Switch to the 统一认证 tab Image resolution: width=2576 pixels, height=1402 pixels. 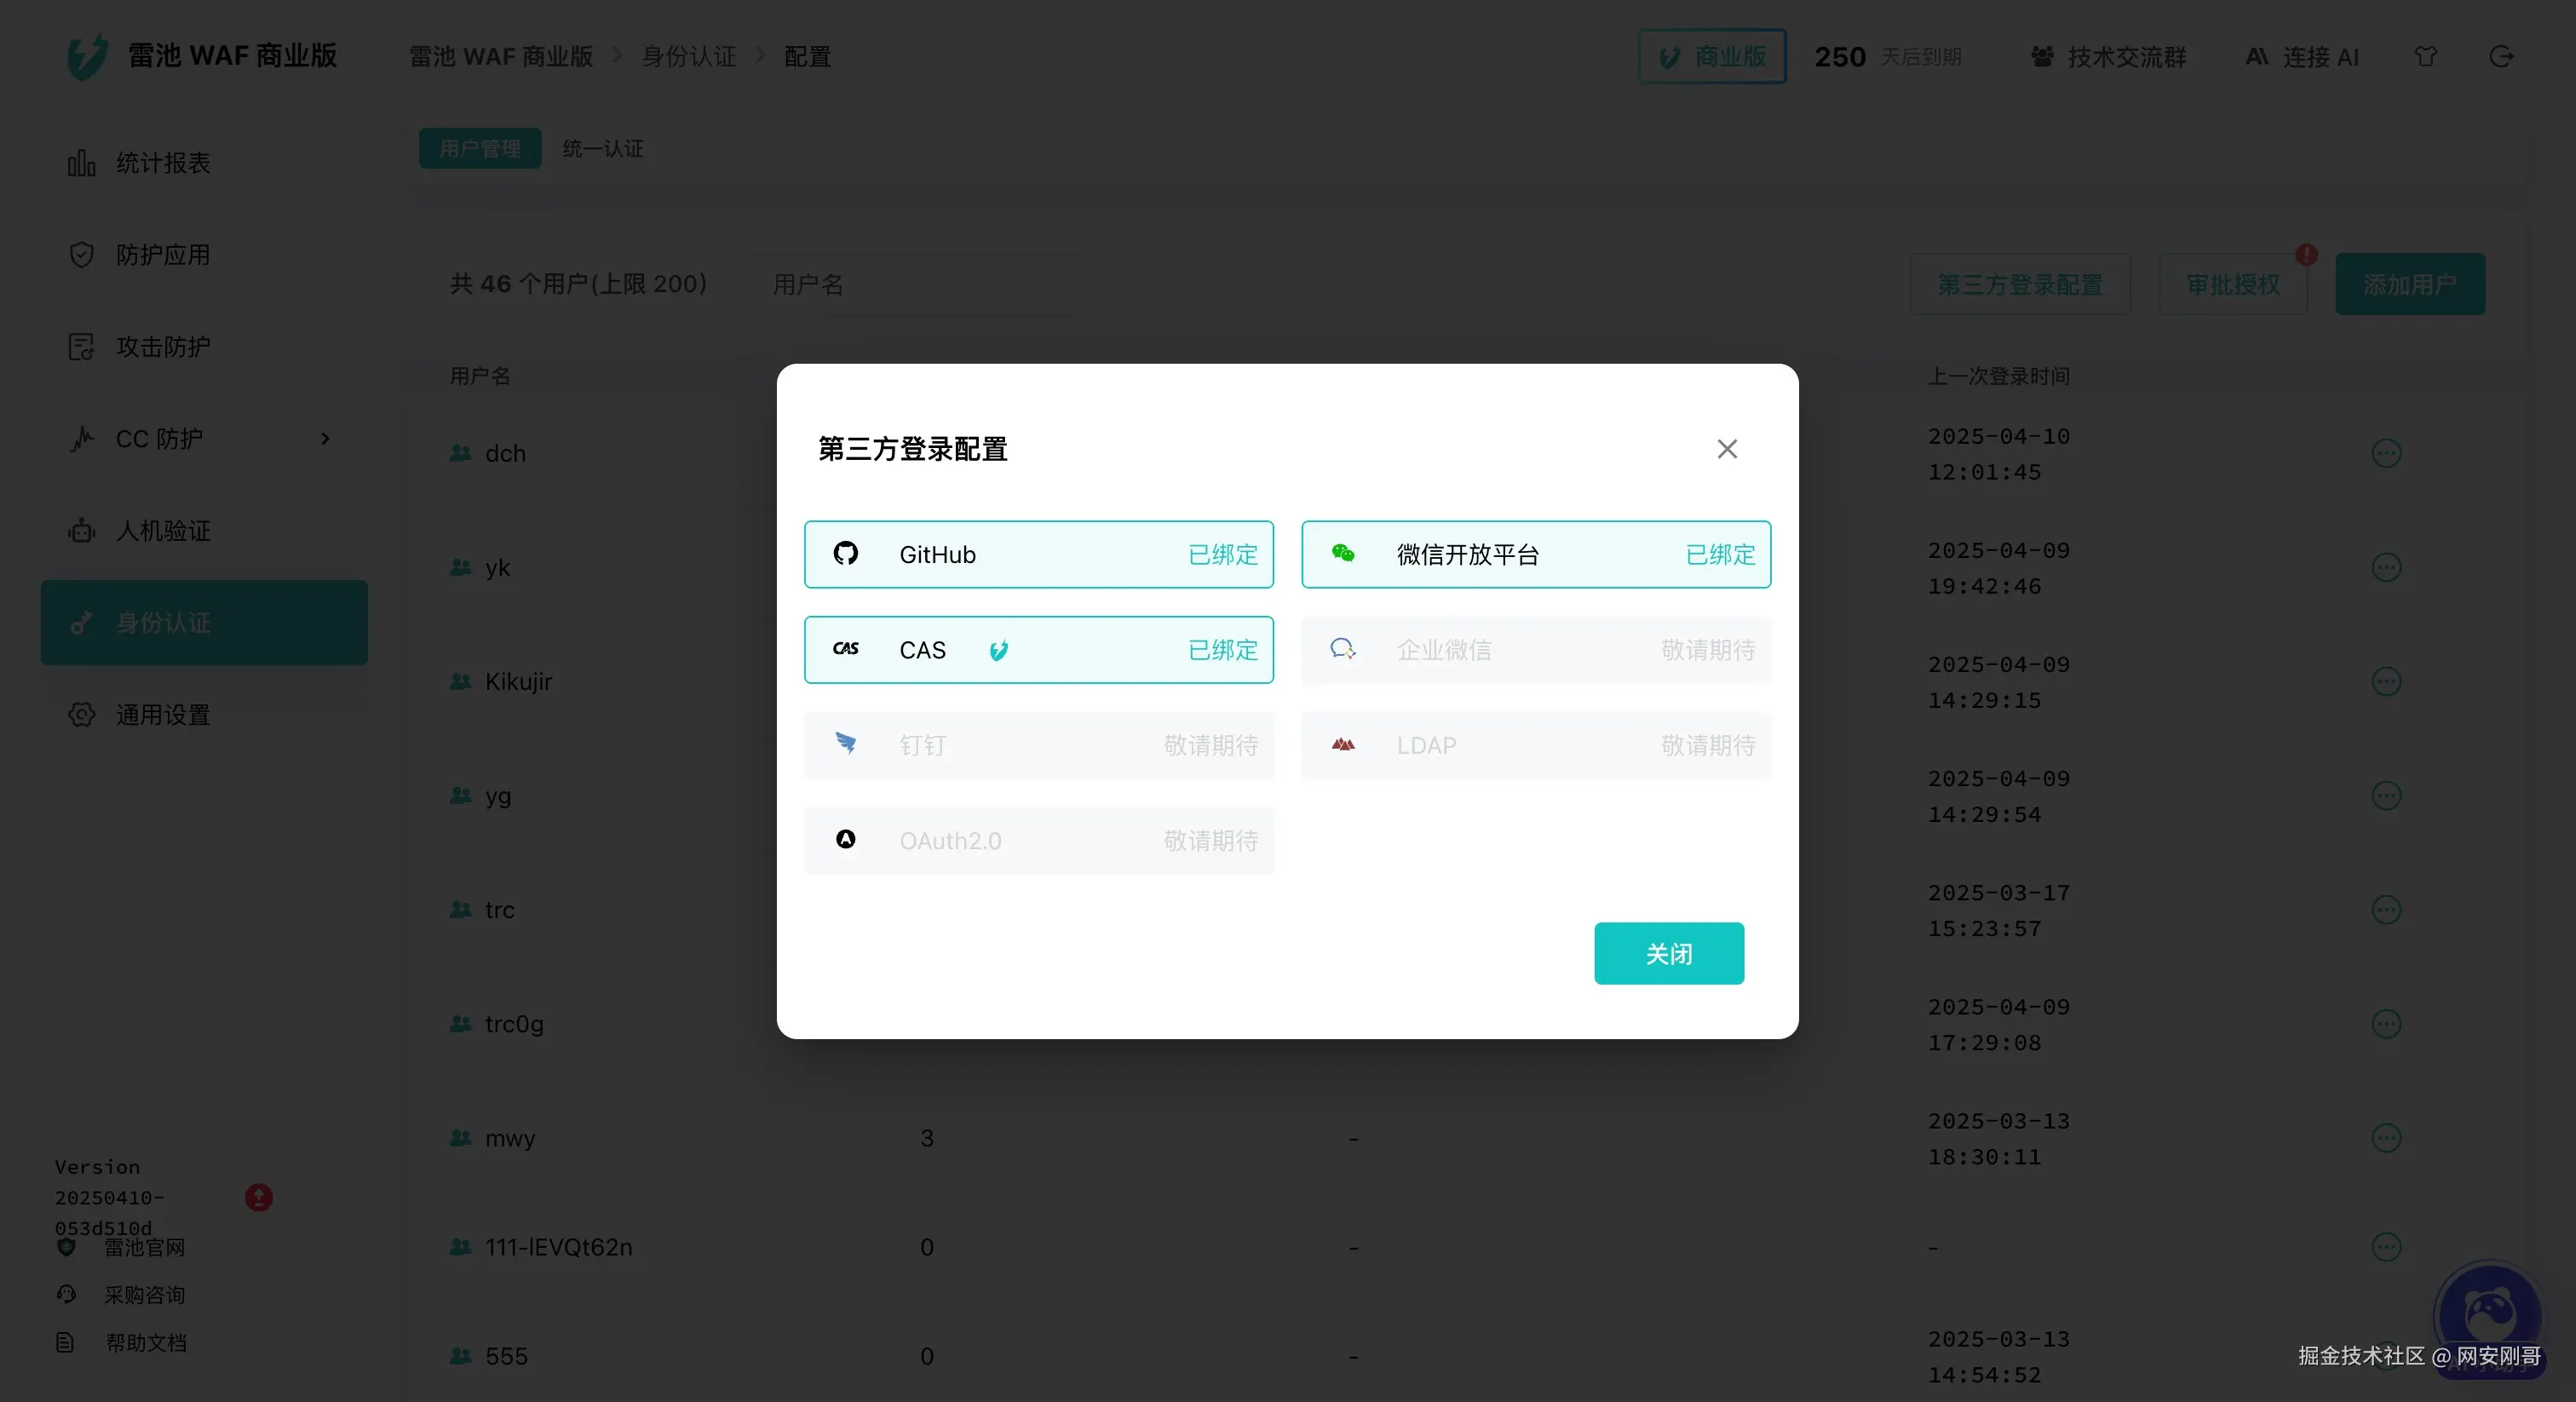click(603, 148)
